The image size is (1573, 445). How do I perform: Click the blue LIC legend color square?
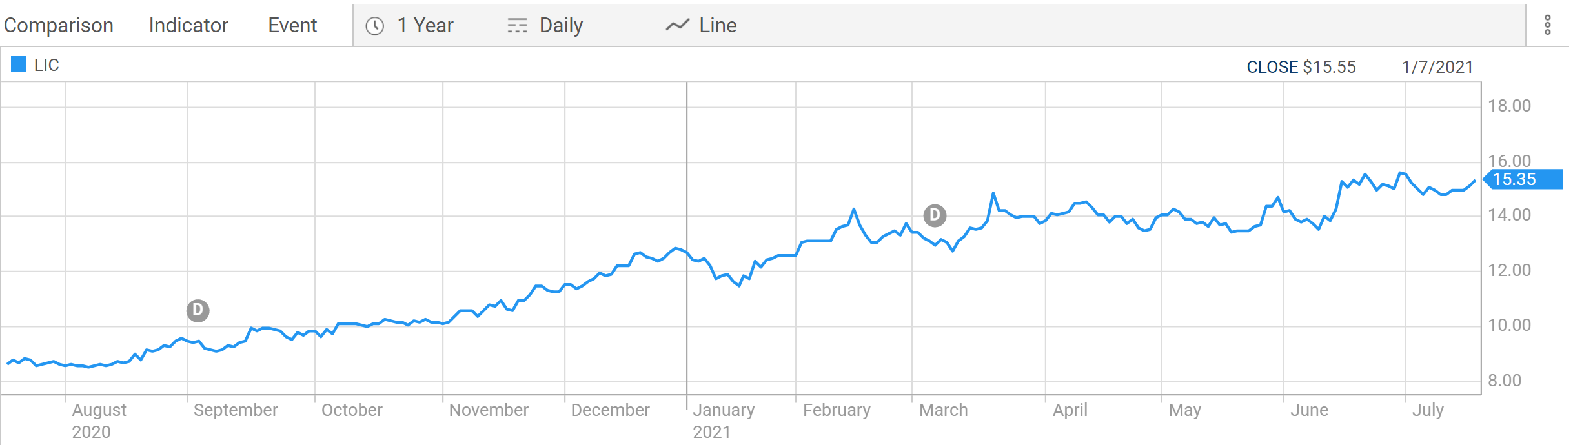point(19,64)
